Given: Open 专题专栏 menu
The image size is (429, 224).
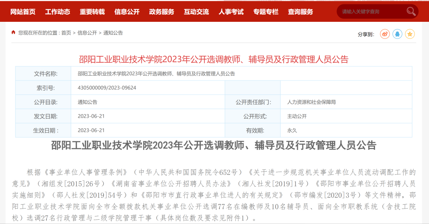Looking at the screenshot, I should (266, 12).
